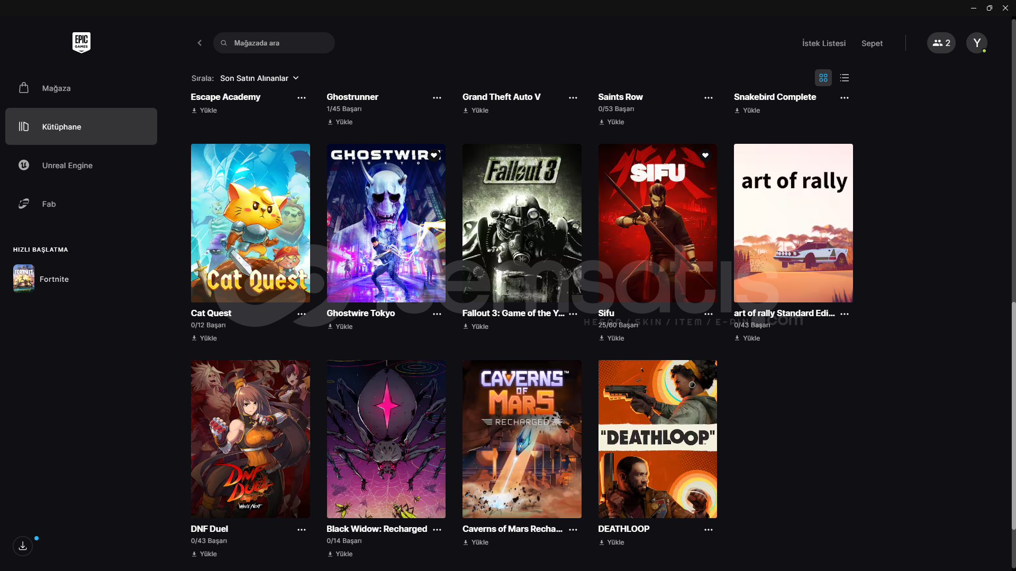Open the DEATHLOOP cover thumbnail
This screenshot has width=1016, height=571.
click(658, 439)
